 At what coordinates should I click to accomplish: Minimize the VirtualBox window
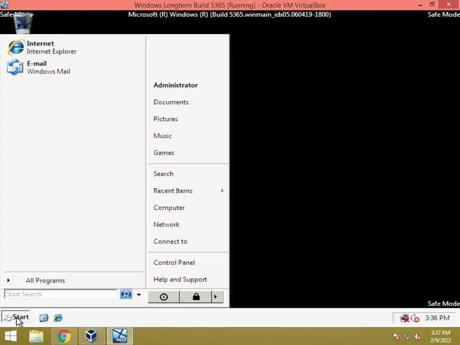pyautogui.click(x=420, y=4)
